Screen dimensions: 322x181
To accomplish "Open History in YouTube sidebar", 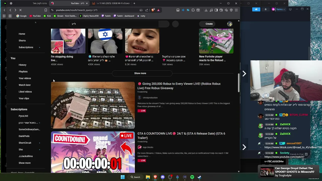I will click(x=22, y=65).
